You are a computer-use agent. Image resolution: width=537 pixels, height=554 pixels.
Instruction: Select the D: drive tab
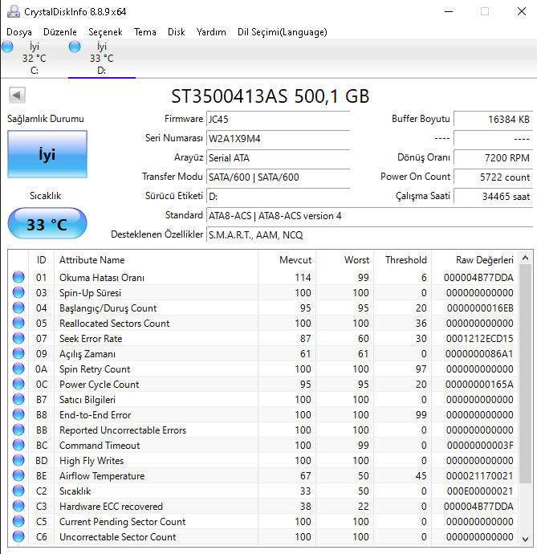point(101,59)
